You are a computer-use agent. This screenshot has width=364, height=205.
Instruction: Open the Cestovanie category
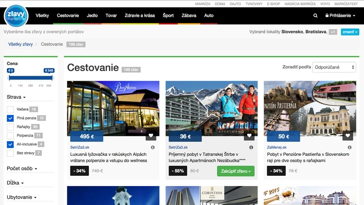(x=68, y=16)
